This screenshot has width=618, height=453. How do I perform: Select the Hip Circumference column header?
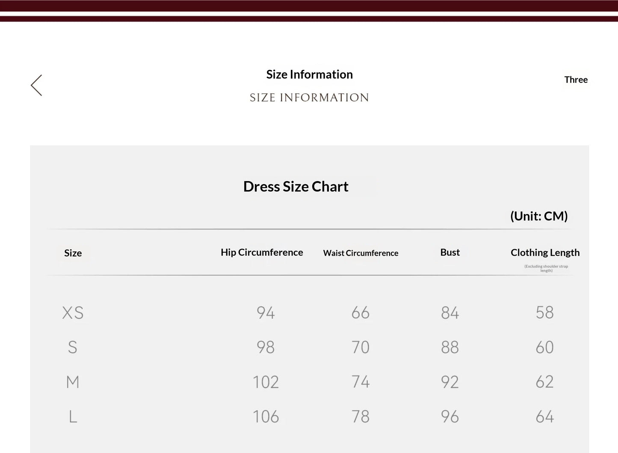[x=262, y=252]
